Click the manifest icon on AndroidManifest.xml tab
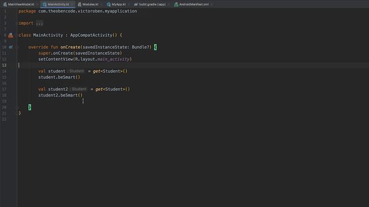The height and width of the screenshot is (207, 369). [x=176, y=4]
